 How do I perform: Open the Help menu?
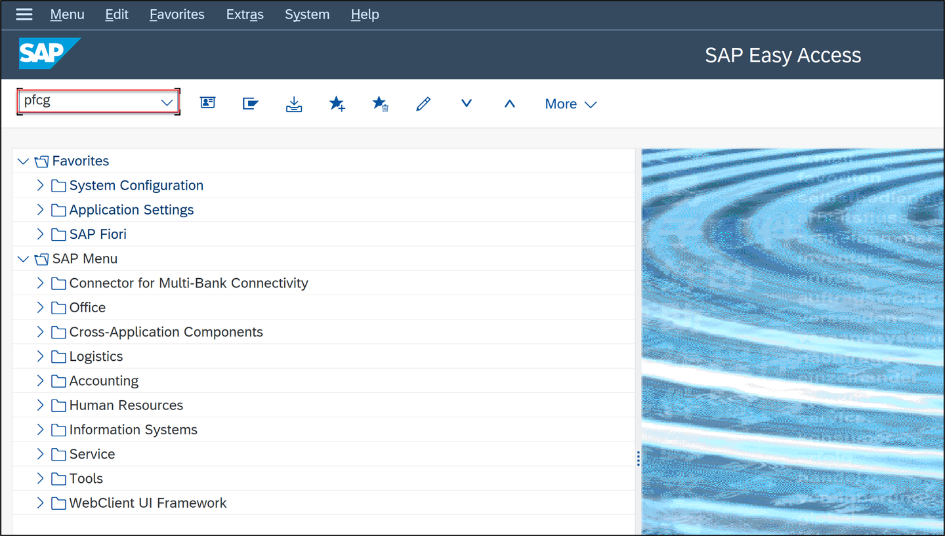click(x=365, y=14)
